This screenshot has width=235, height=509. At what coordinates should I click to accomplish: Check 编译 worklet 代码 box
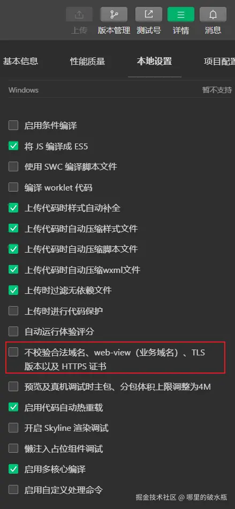coord(13,187)
